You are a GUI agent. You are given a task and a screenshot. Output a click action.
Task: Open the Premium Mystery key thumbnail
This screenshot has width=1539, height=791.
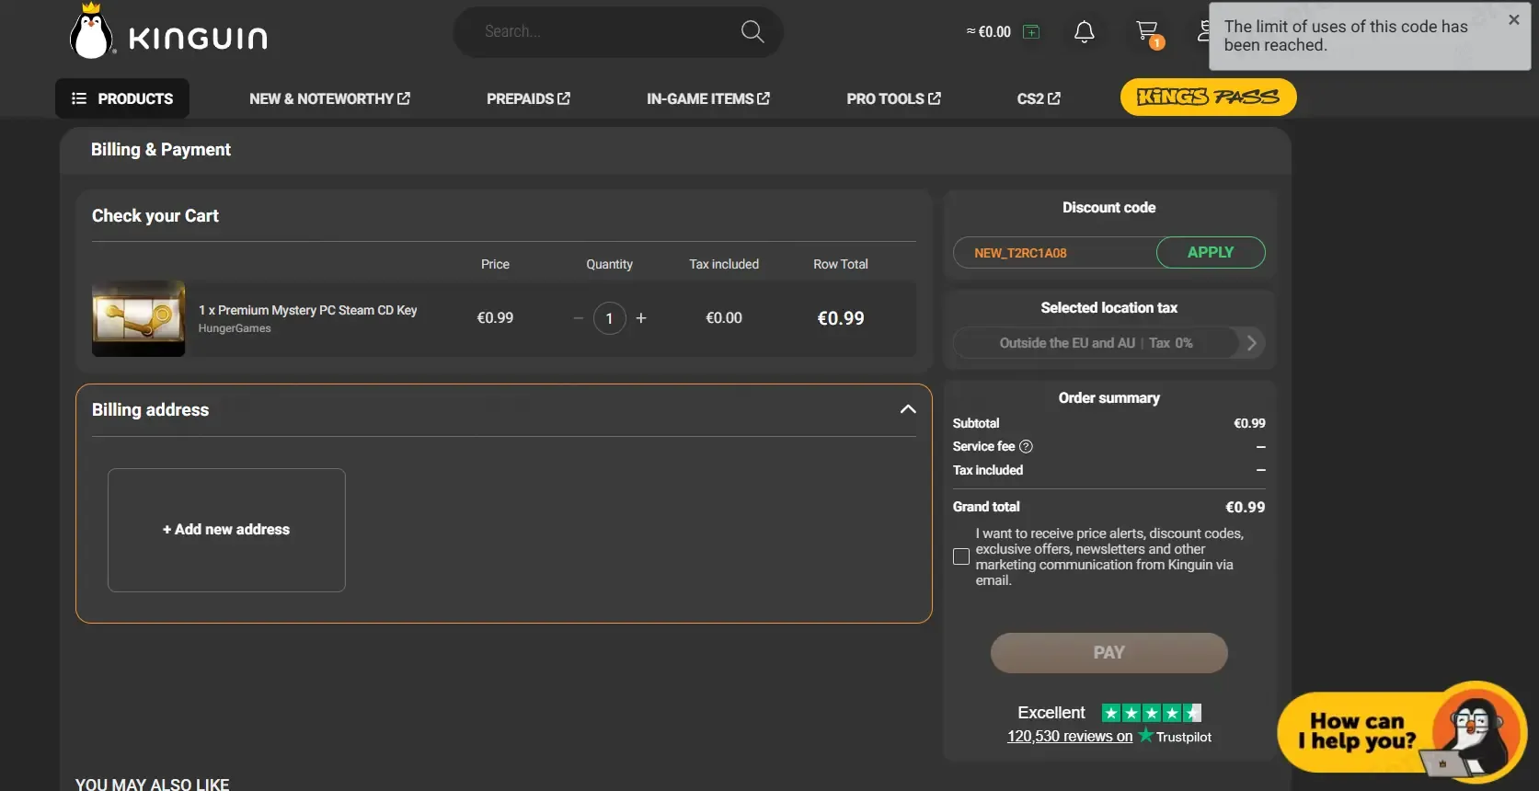tap(138, 318)
